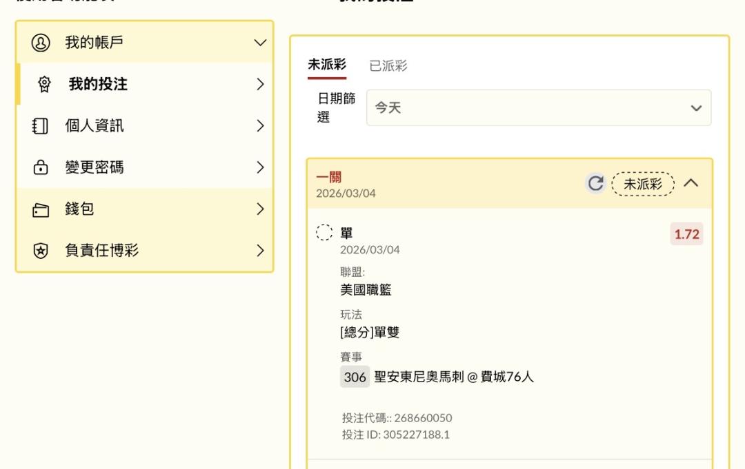
Task: Open 個人資訊 menu item
Action: pos(95,126)
